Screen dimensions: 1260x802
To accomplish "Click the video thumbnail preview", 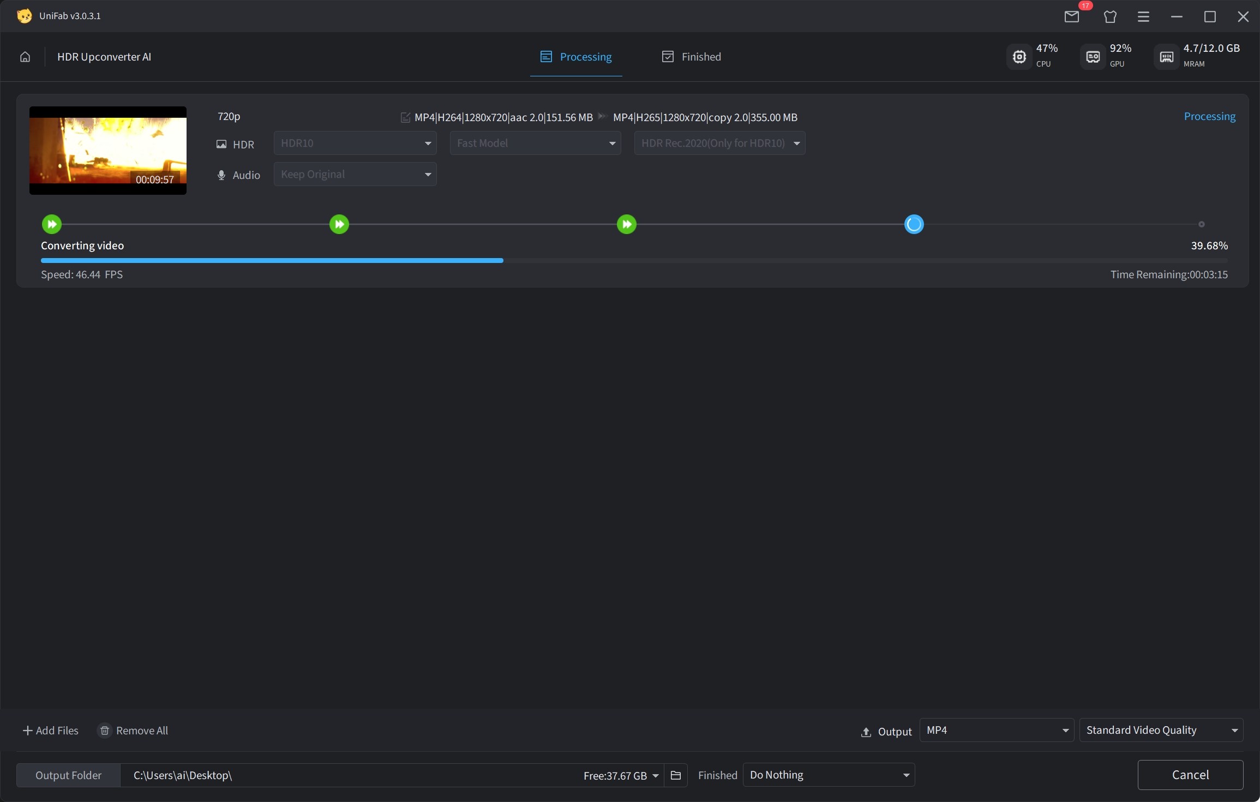I will point(108,151).
